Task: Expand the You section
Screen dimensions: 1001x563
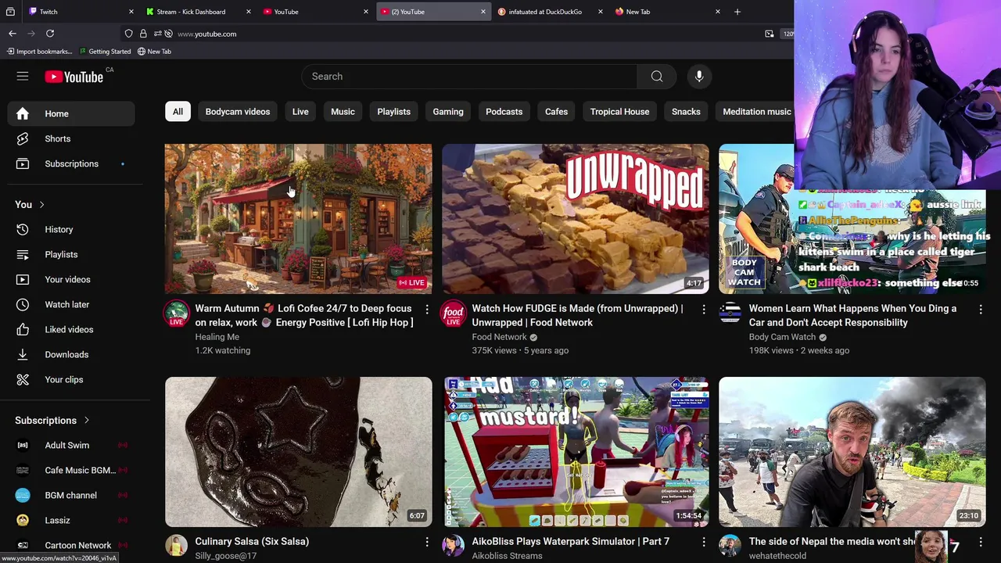Action: [x=30, y=205]
